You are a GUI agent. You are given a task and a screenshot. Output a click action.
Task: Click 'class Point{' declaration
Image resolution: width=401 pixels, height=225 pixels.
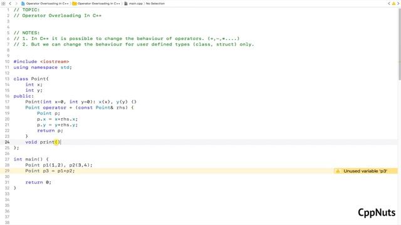31,79
